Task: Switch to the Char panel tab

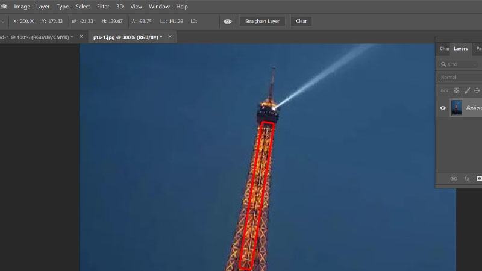Action: (x=444, y=49)
